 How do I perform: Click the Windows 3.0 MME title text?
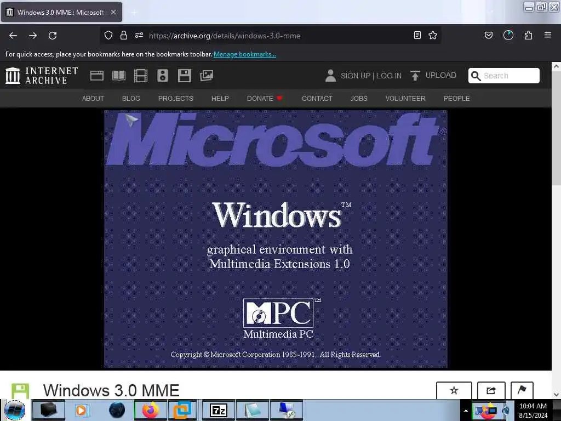coord(111,390)
